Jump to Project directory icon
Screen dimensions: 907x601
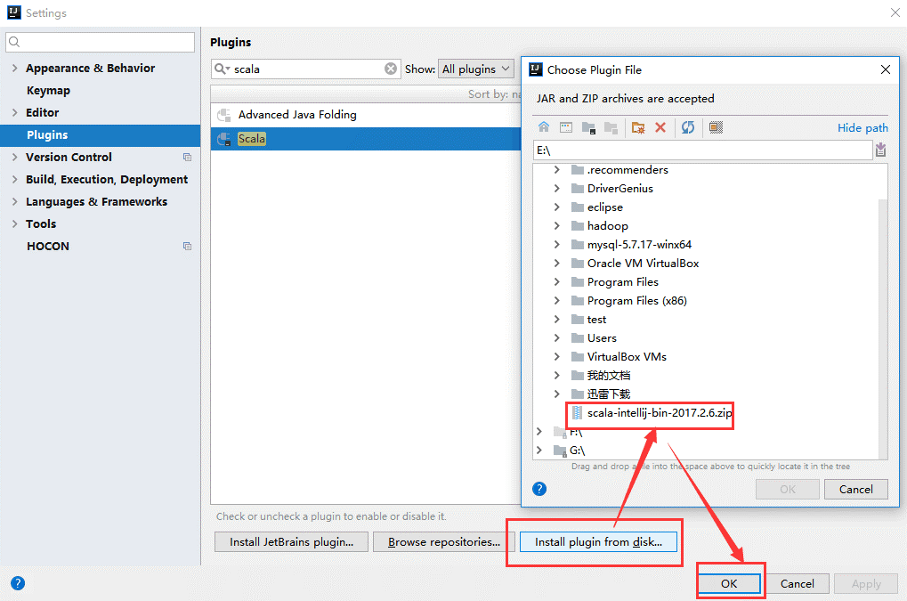click(588, 127)
